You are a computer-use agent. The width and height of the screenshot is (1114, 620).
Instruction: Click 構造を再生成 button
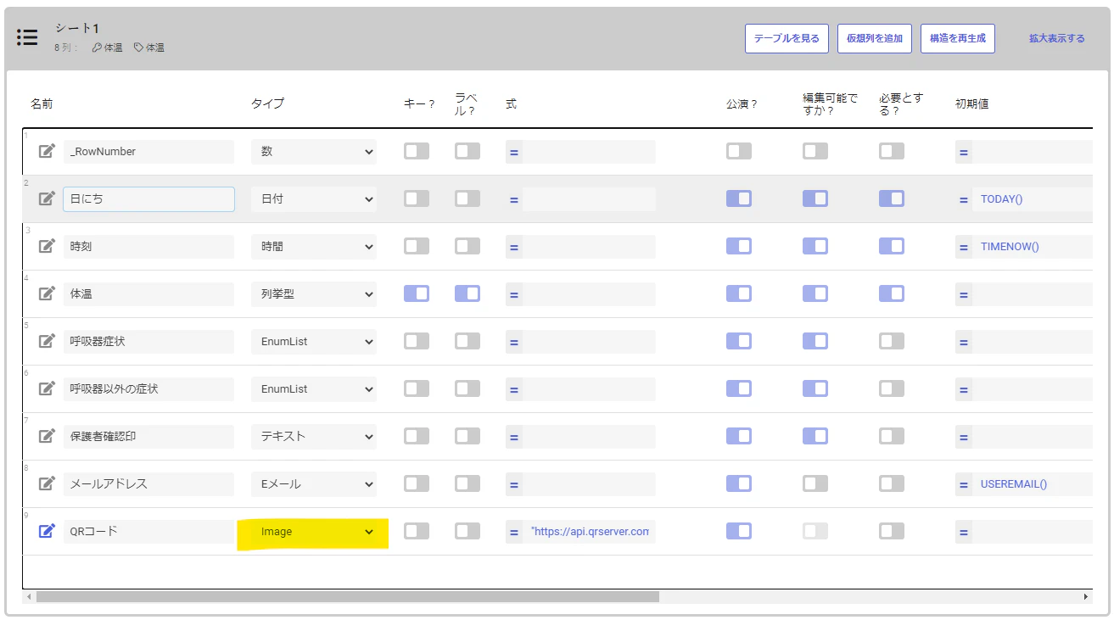pos(957,38)
